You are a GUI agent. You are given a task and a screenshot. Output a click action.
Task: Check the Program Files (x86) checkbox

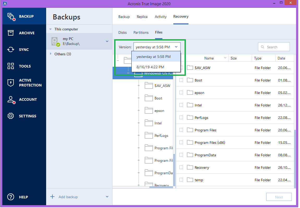click(x=181, y=142)
